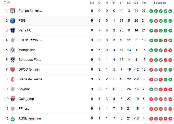Viewport: 174px width, 124px height.
Task: Open the PSG team name link
Action: click(x=22, y=21)
